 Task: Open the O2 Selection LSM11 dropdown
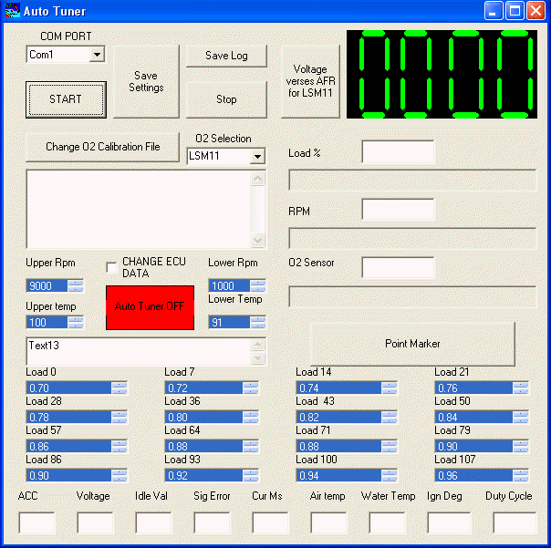257,157
